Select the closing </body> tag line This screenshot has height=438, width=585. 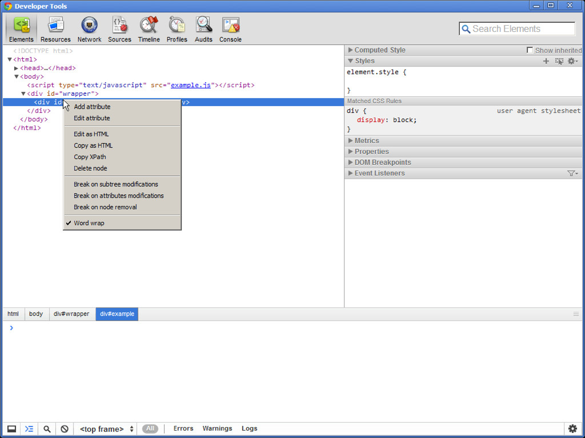click(x=34, y=120)
